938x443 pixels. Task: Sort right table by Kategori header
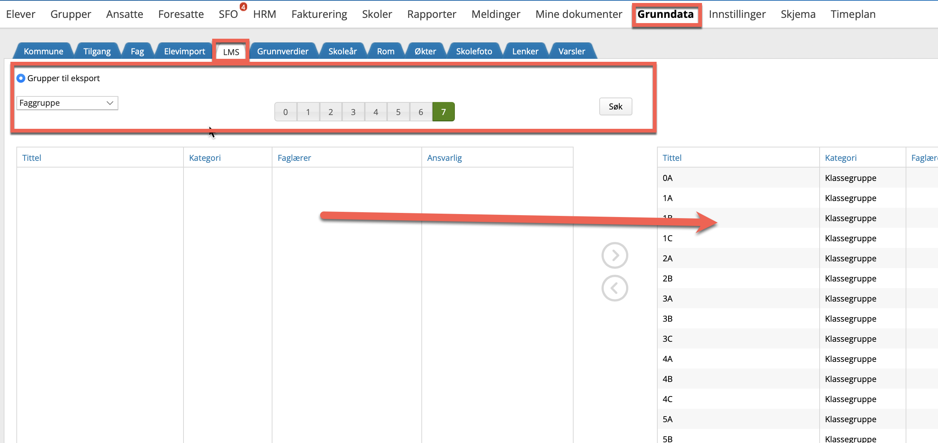840,158
